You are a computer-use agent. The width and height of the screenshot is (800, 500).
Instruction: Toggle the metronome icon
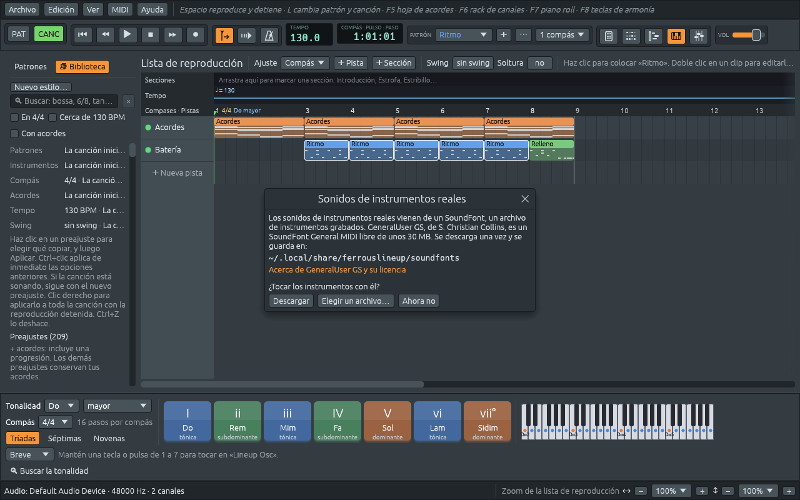269,36
